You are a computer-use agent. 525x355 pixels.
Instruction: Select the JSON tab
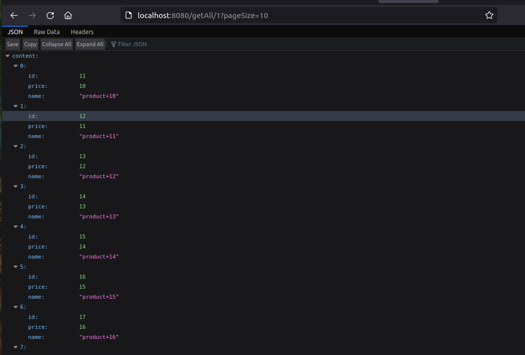tap(15, 32)
